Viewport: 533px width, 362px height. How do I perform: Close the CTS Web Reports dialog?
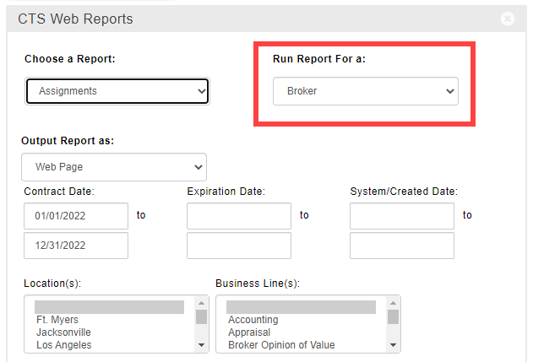coord(507,19)
